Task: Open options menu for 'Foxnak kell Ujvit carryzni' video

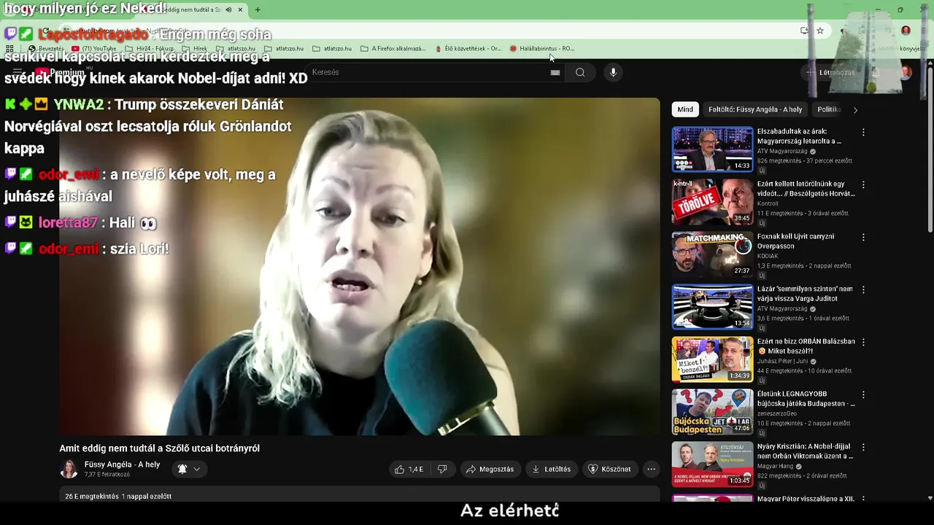Action: pos(863,238)
